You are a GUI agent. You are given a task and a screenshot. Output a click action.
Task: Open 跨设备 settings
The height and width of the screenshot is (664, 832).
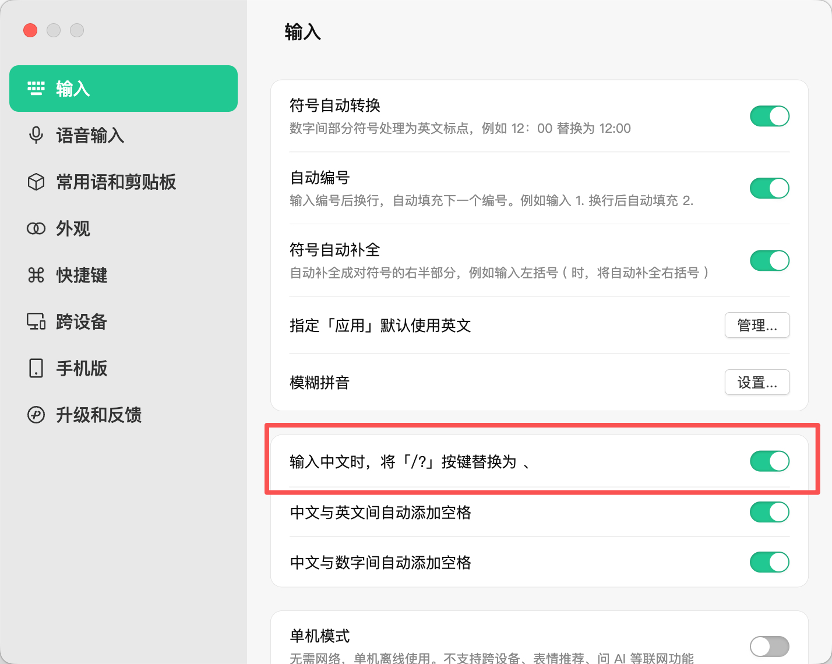pyautogui.click(x=124, y=322)
